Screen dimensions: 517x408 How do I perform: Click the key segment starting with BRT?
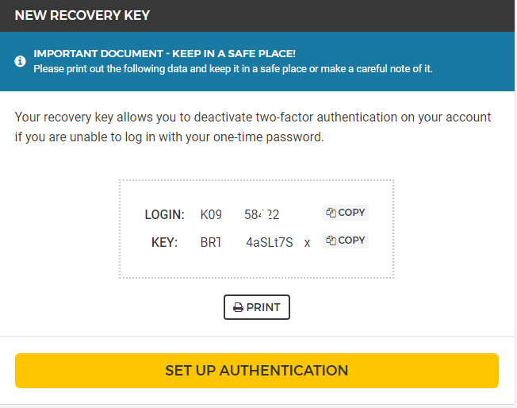(x=211, y=243)
